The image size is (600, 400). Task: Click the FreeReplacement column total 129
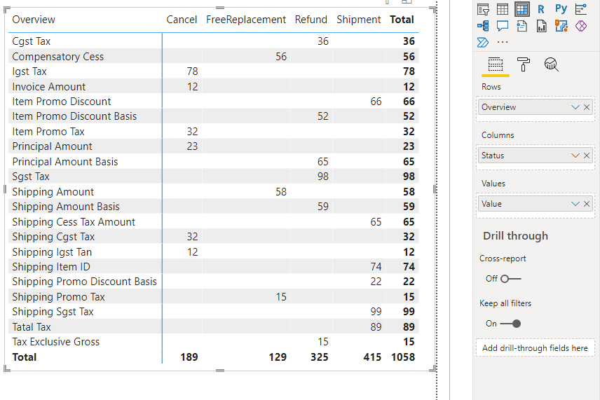tap(278, 357)
